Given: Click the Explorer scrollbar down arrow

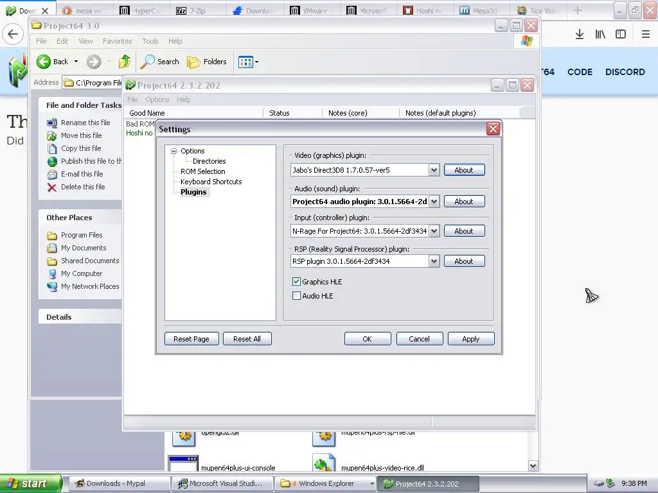Looking at the screenshot, I should point(533,466).
